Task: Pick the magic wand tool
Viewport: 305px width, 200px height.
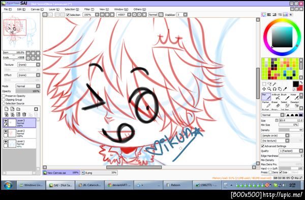Action: pyautogui.click(x=274, y=84)
